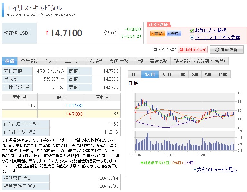The image size is (247, 192).
Task: Switch chart to 10年 range
Action: pyautogui.click(x=222, y=75)
